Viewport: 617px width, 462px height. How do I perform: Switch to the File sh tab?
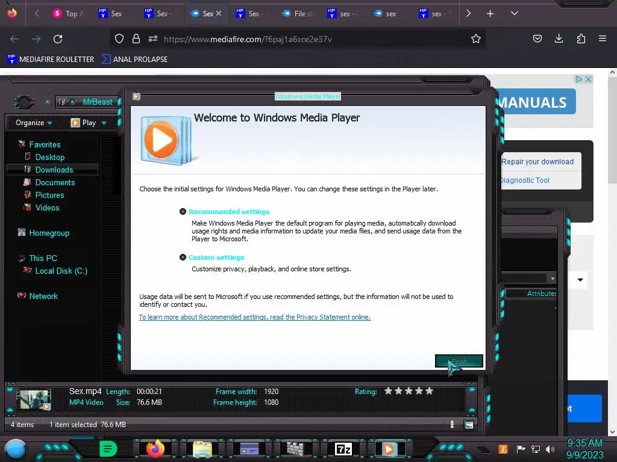click(298, 14)
